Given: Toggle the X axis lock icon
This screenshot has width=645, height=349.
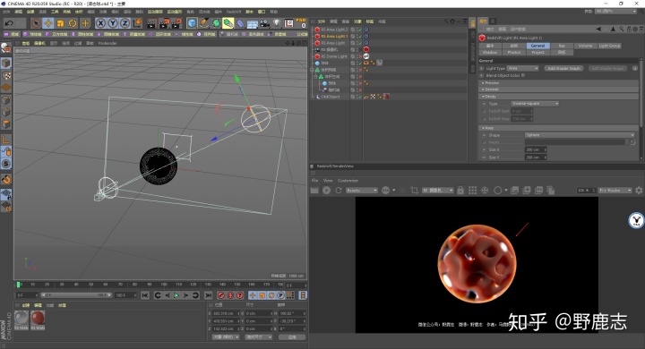Looking at the screenshot, I should [x=100, y=23].
